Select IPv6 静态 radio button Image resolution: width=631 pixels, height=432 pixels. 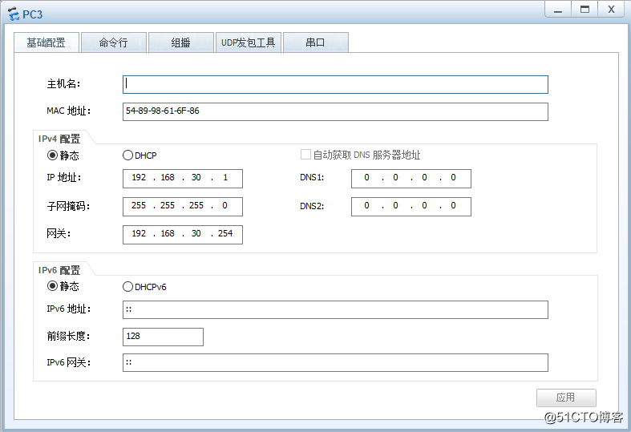click(x=52, y=286)
